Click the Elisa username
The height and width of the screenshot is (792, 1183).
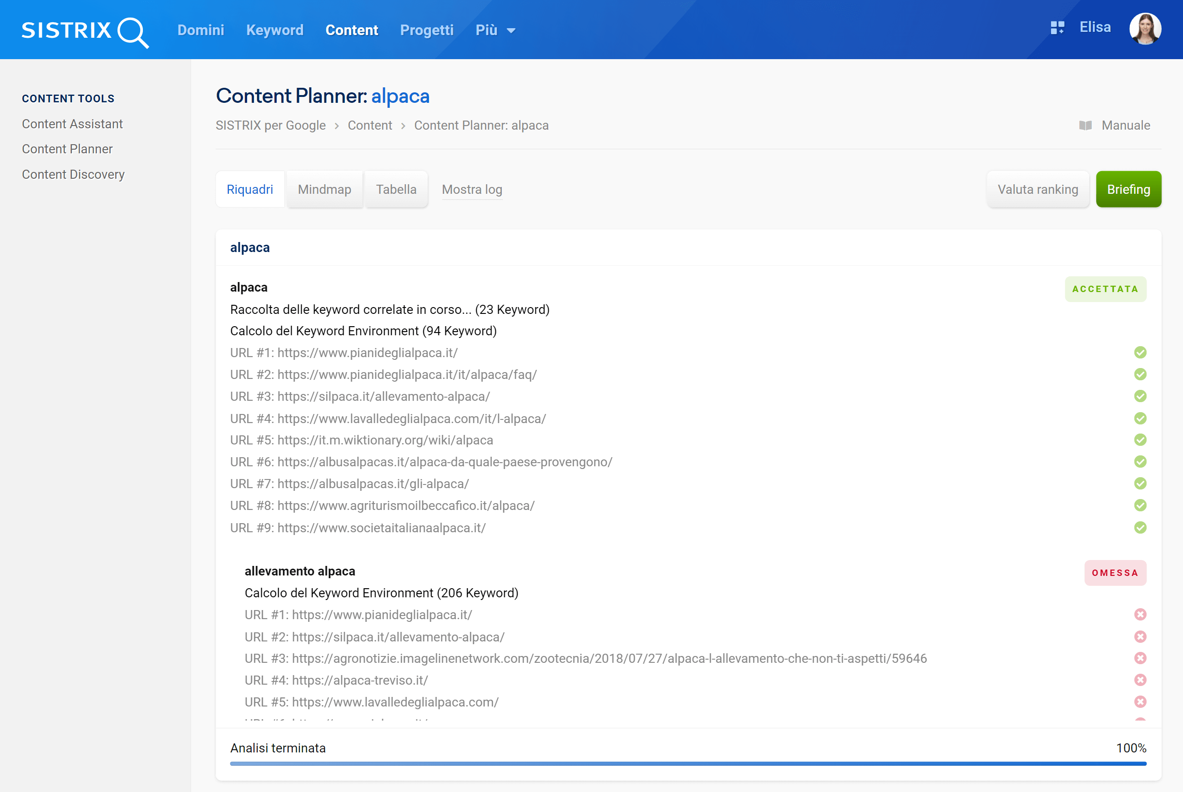point(1095,27)
